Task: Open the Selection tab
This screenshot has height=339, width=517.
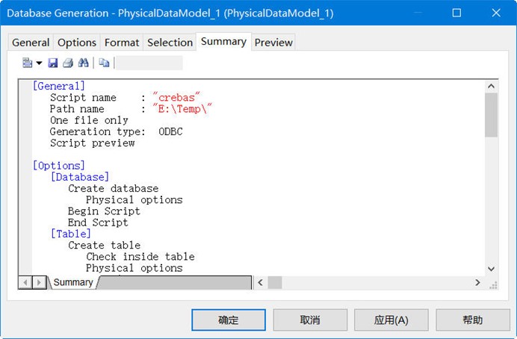Action: [170, 43]
